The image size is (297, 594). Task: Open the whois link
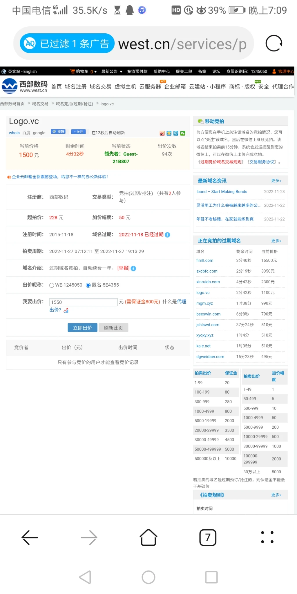pyautogui.click(x=14, y=133)
